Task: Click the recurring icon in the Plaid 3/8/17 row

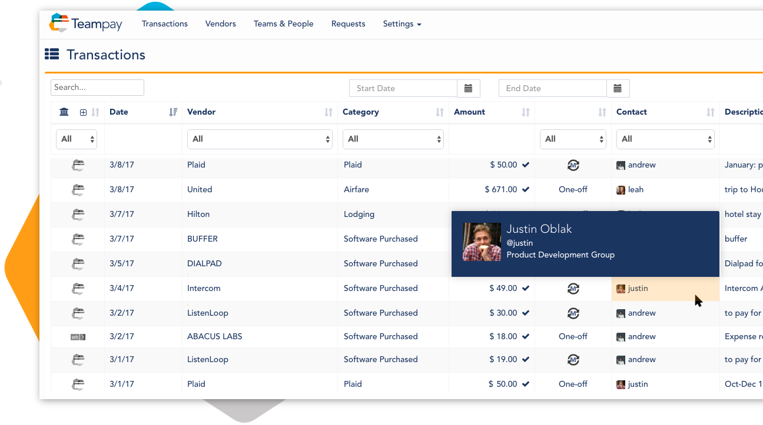Action: 573,165
